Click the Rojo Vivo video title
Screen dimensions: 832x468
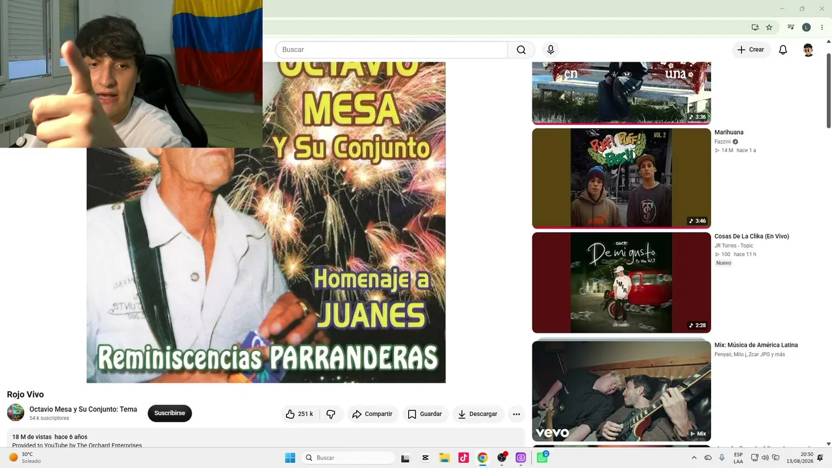coord(25,395)
